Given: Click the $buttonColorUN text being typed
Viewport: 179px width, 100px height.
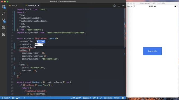Looking at the screenshot, I should coord(28,47).
